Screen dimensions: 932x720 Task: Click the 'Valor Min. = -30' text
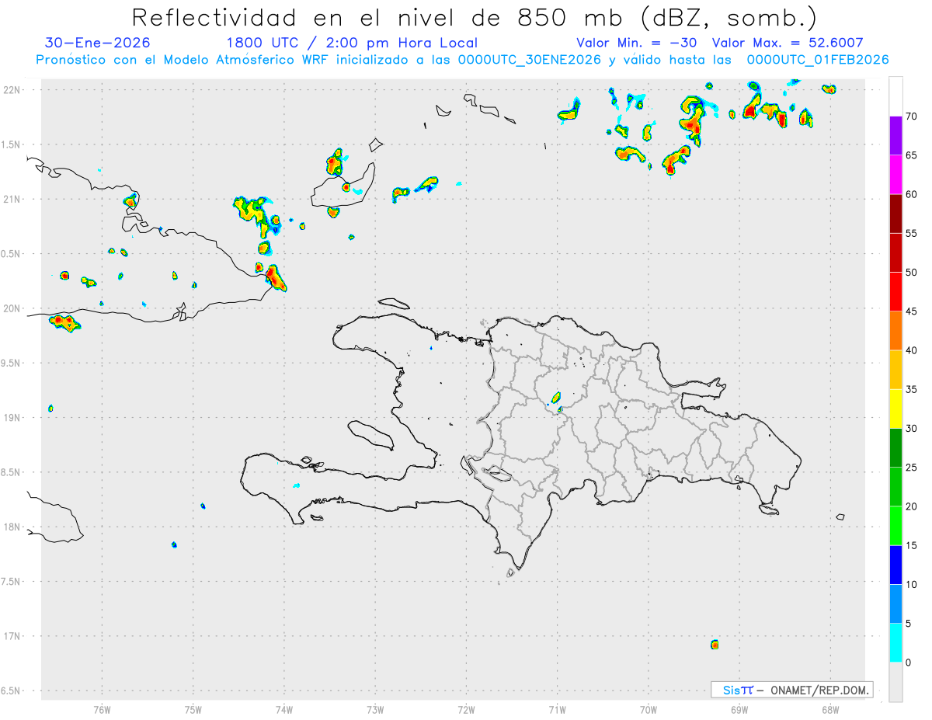(x=636, y=43)
